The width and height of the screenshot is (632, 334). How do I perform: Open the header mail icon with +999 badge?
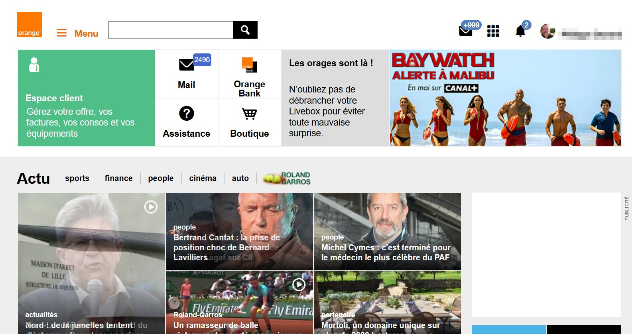[466, 31]
